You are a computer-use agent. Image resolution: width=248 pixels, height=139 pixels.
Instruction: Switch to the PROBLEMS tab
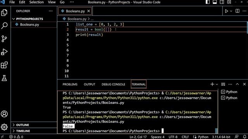coord(70,84)
